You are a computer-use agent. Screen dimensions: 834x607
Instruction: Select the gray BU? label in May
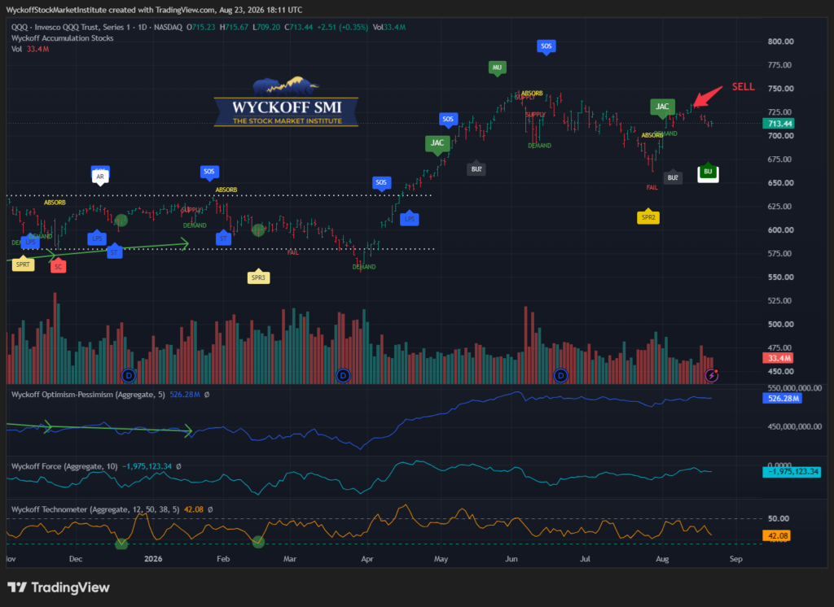[x=476, y=169]
